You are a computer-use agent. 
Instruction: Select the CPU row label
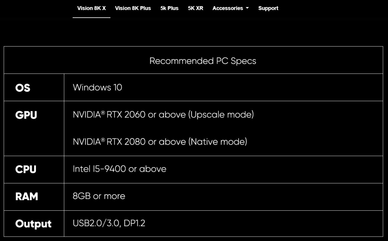click(x=26, y=169)
